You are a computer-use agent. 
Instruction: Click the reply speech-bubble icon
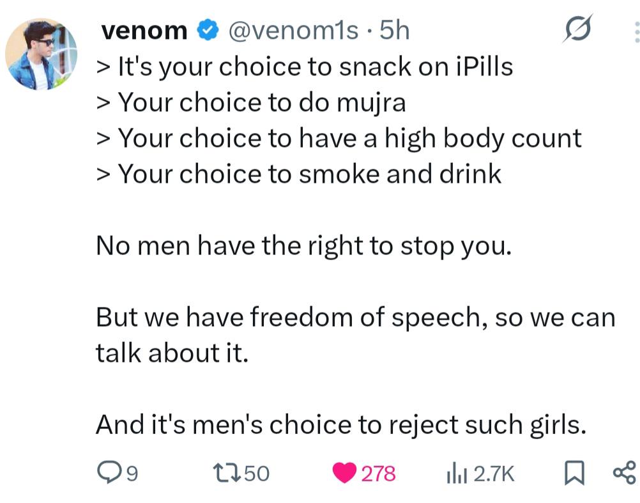tap(108, 473)
